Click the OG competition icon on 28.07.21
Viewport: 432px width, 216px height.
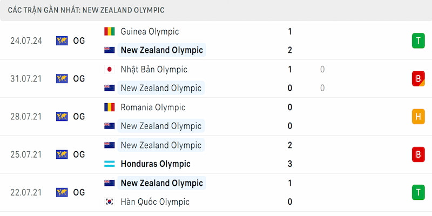62,117
